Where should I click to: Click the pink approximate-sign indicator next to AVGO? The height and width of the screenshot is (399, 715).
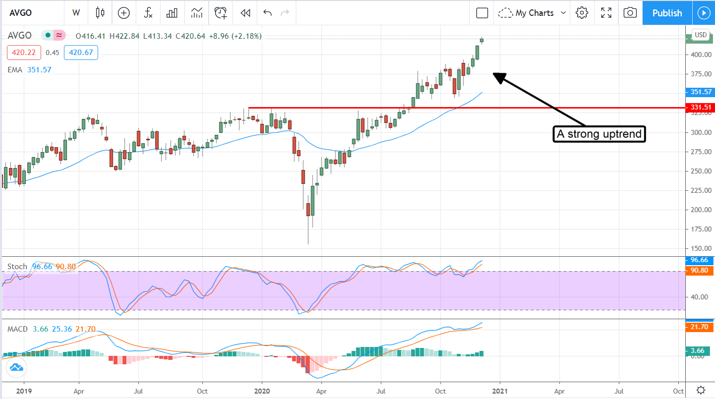pos(59,35)
